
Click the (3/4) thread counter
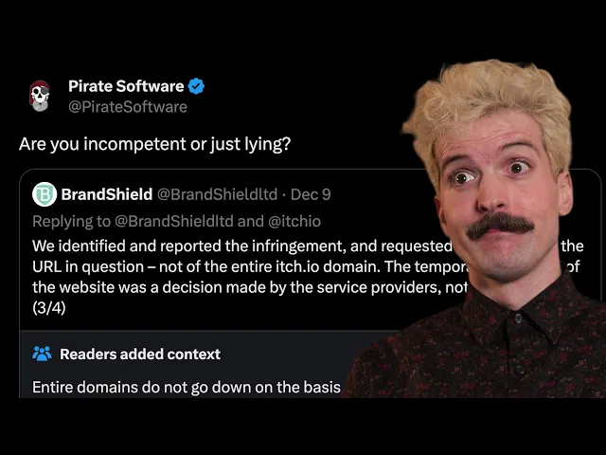(49, 308)
